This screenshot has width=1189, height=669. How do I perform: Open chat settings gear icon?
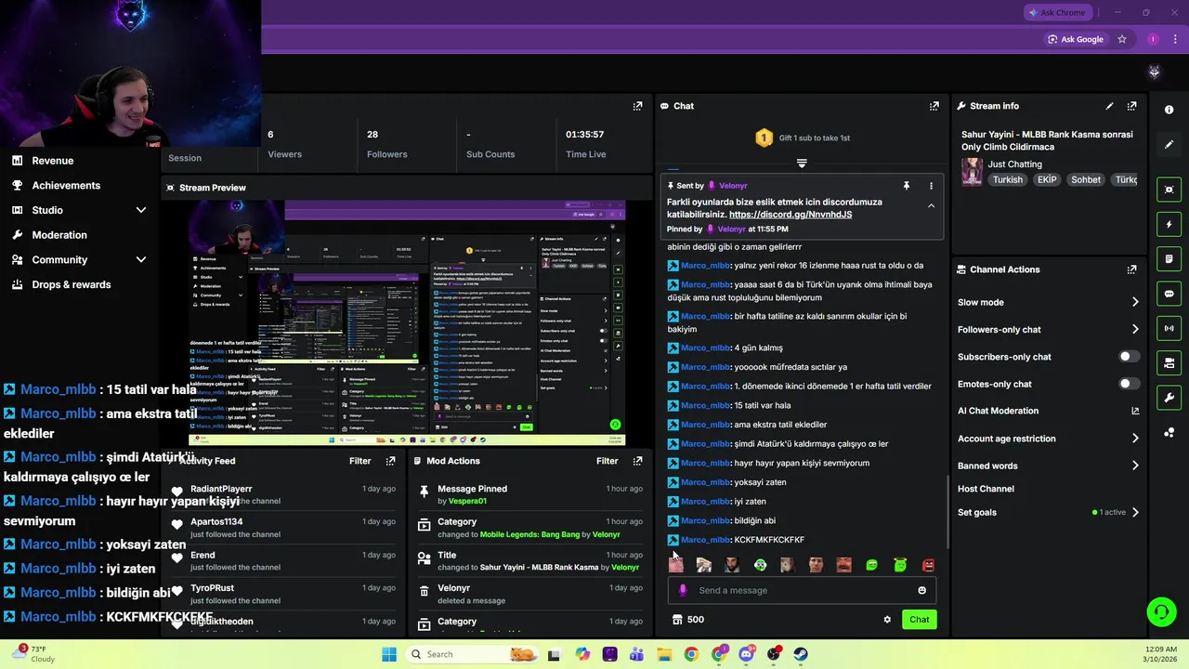(x=887, y=620)
